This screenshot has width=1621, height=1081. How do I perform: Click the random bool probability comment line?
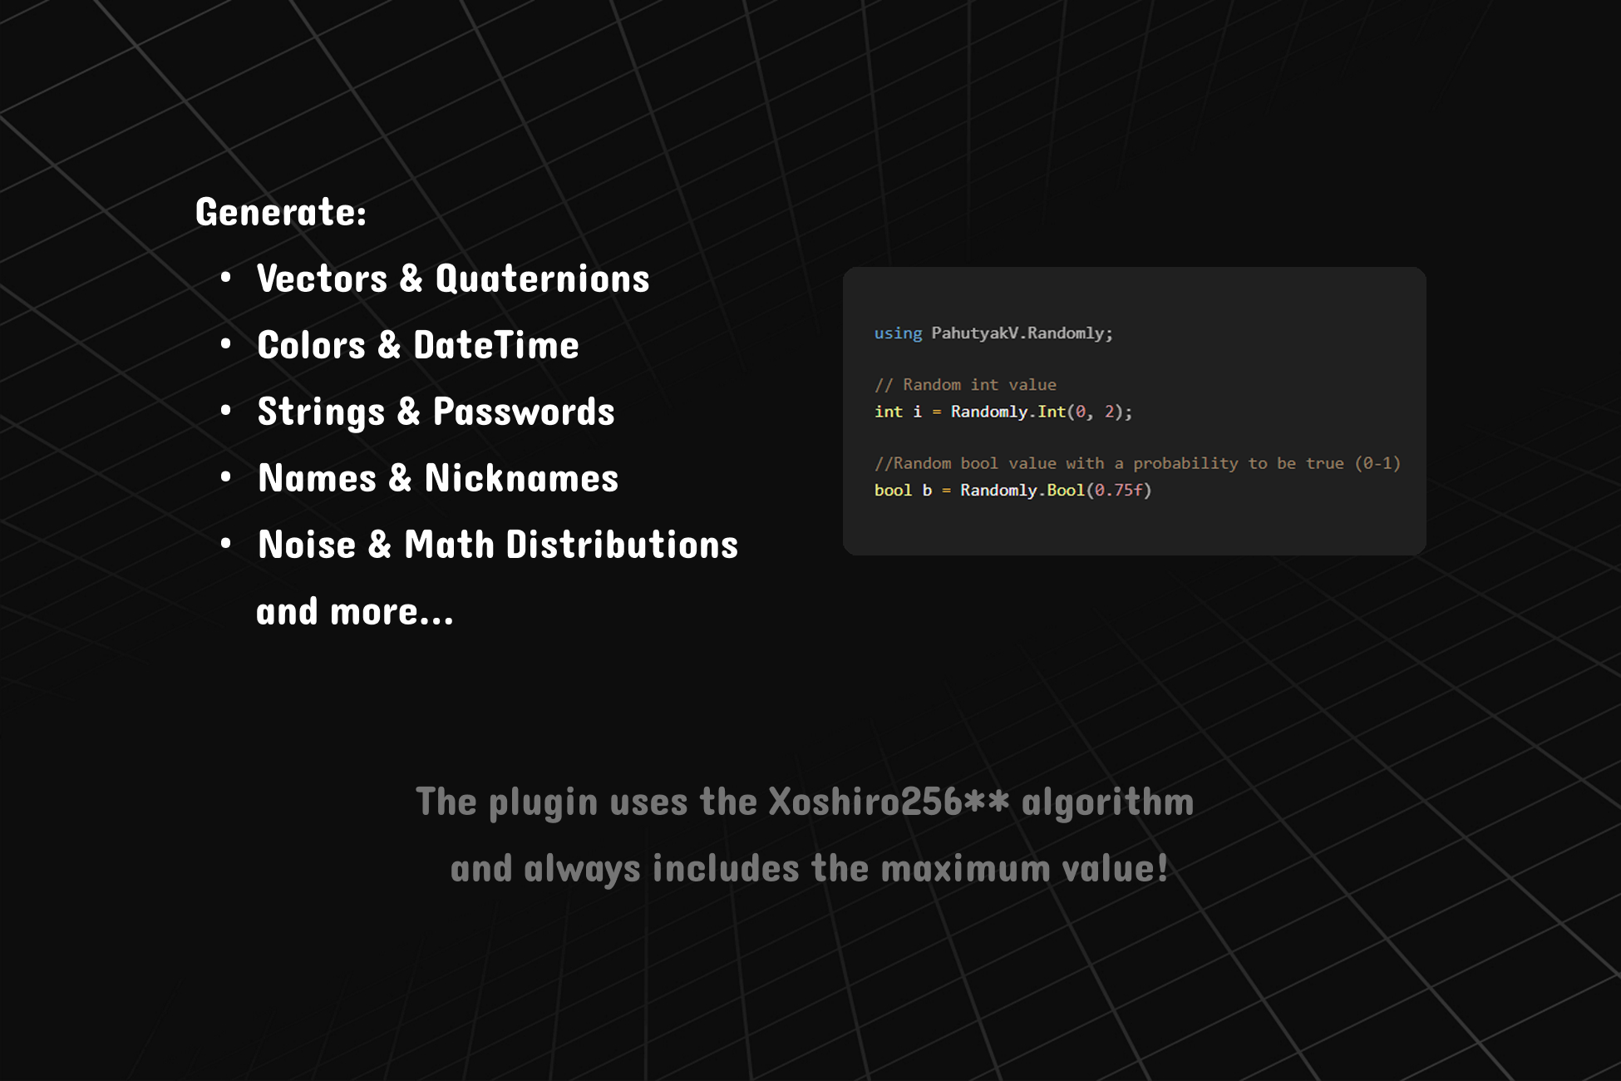(x=1136, y=463)
